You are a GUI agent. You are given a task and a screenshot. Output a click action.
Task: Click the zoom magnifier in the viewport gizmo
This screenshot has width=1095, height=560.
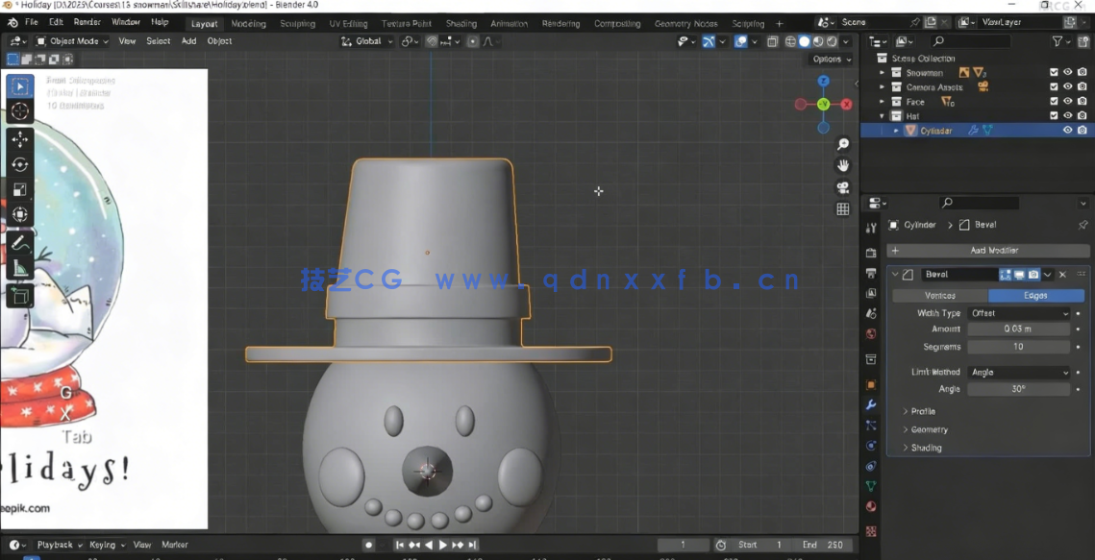(842, 142)
